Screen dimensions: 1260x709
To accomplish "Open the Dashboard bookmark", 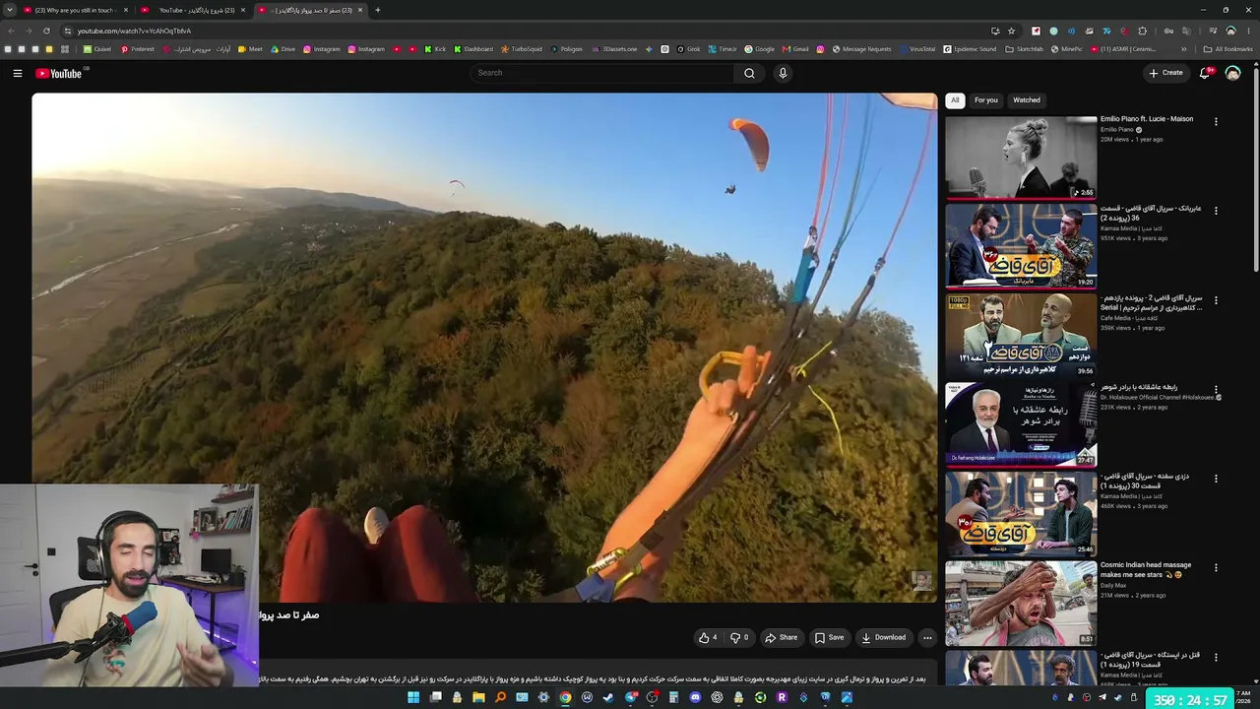I will (x=473, y=49).
